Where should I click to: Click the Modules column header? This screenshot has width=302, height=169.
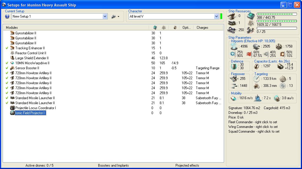click(x=76, y=28)
